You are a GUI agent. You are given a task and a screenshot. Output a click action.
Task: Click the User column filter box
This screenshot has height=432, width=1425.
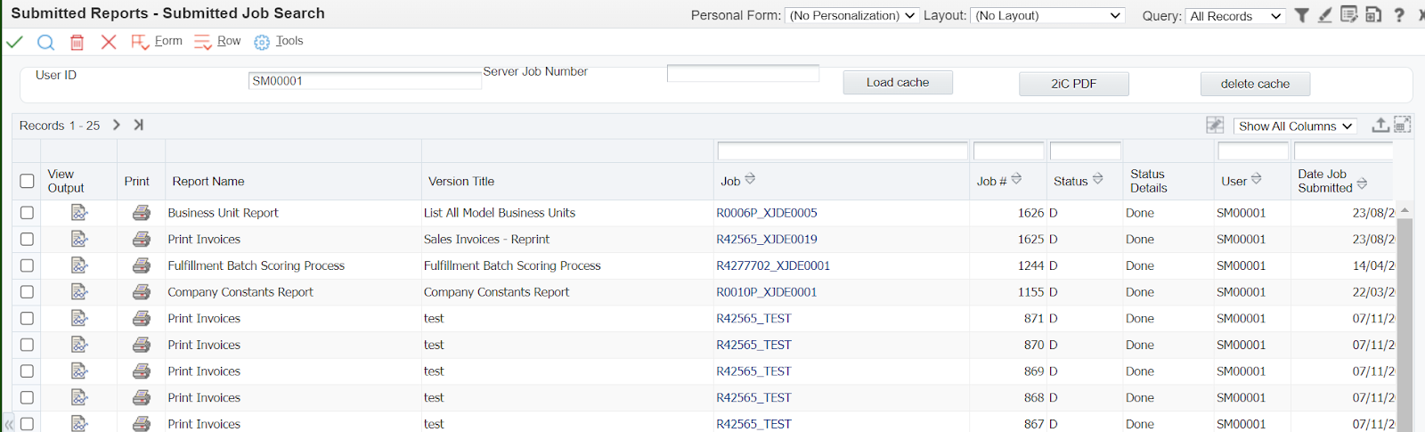(1253, 151)
